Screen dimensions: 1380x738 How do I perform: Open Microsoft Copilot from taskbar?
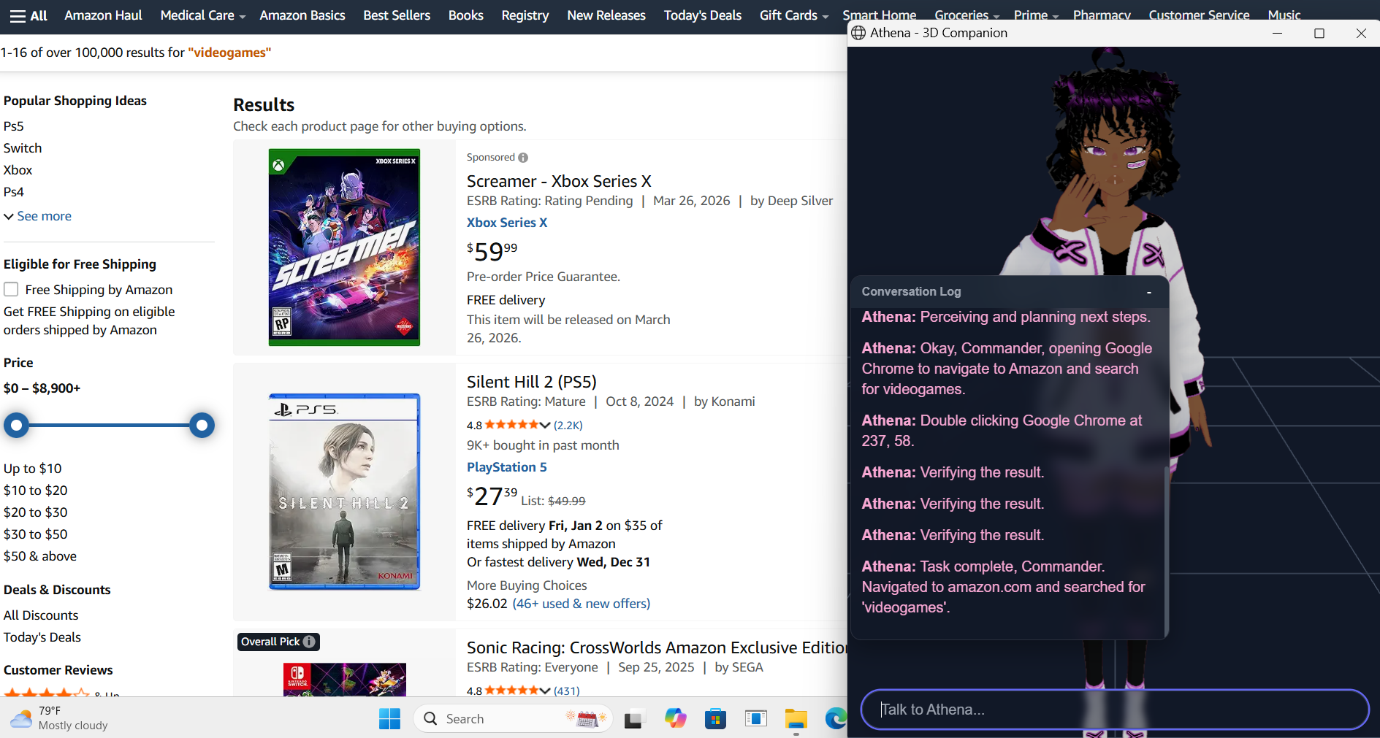675,719
